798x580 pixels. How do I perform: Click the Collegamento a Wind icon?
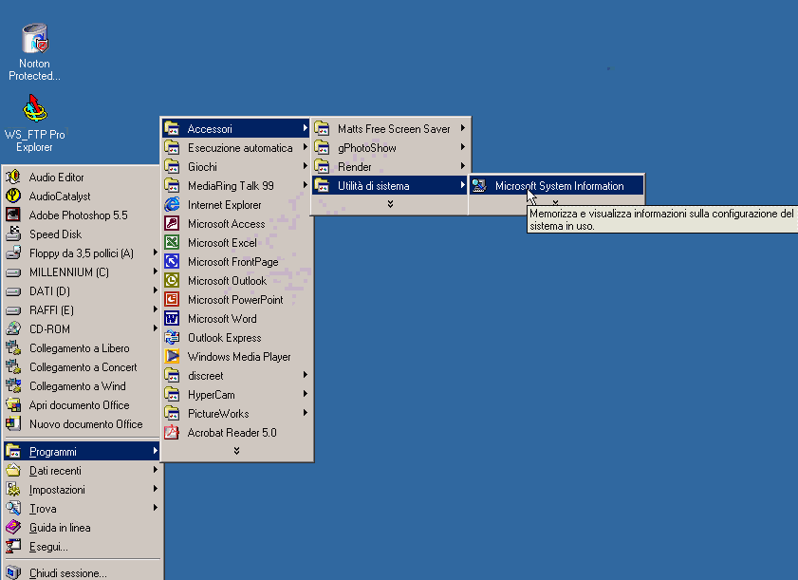[x=13, y=386]
